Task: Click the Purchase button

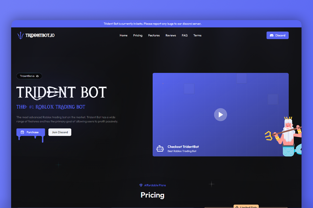Action: click(x=31, y=132)
